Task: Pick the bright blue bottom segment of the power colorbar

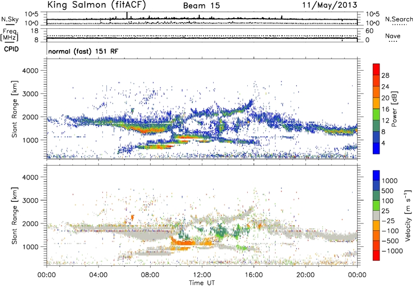Action: click(x=376, y=149)
